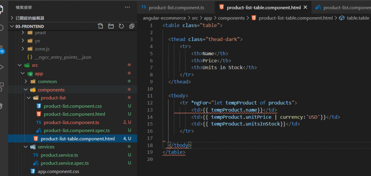Select the product-list-table.component.html editor tab
371x176 pixels.
(263, 8)
